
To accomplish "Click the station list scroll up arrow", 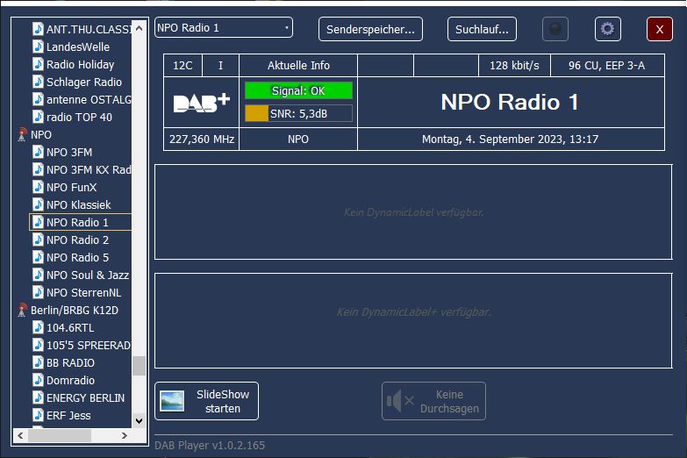I will [139, 28].
